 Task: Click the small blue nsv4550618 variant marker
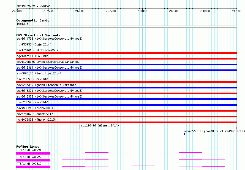[x=184, y=134]
